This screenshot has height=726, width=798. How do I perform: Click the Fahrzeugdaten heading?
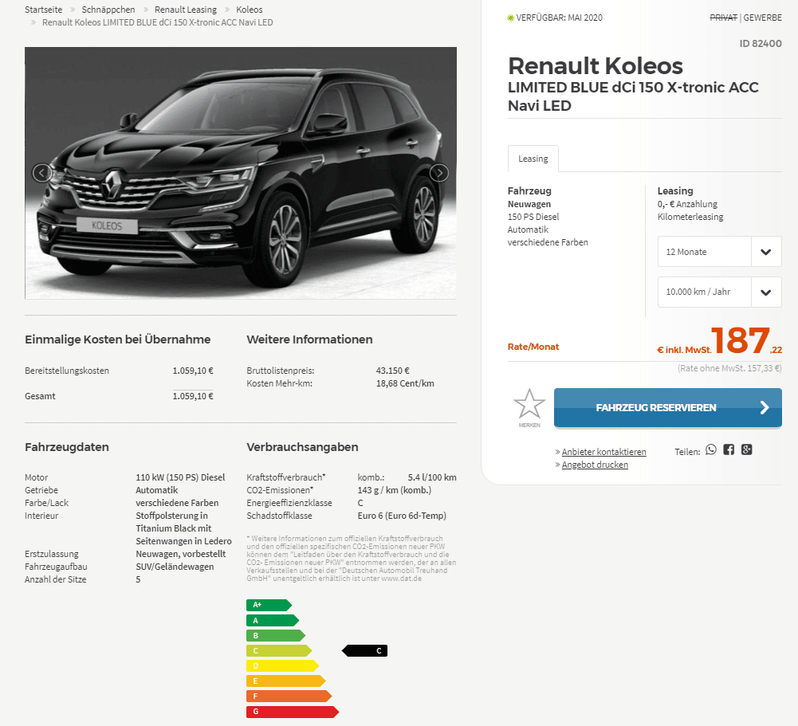click(67, 447)
